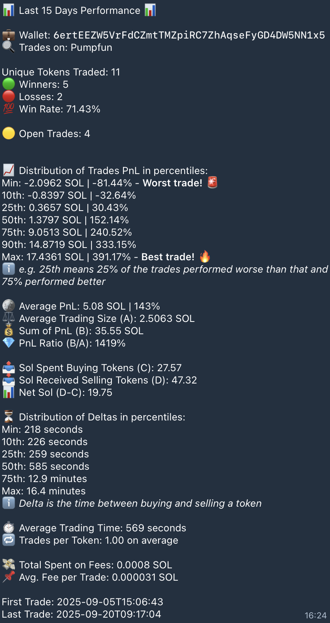Click the gem icon beside PnL Ratio
330x623 pixels.
coord(8,343)
